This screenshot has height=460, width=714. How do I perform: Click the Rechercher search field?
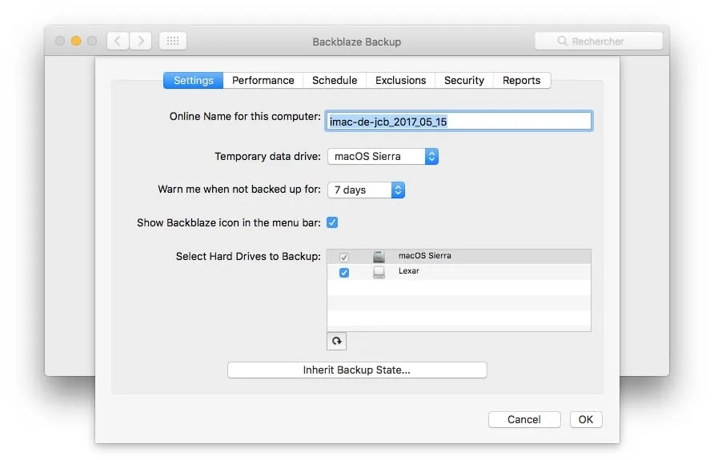point(599,41)
